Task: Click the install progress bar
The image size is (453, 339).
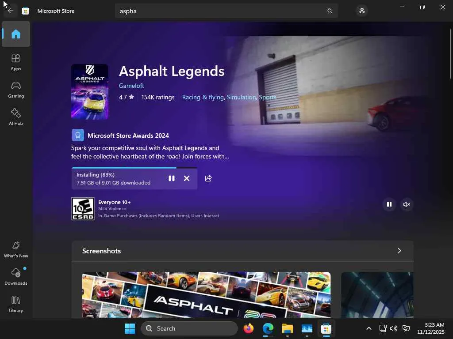Action: point(134,167)
